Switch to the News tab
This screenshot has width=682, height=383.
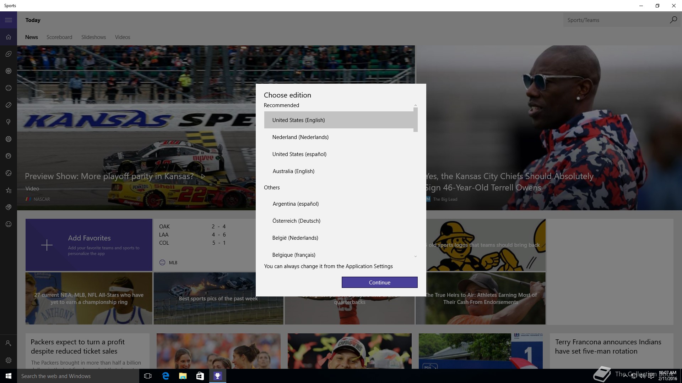coord(32,37)
